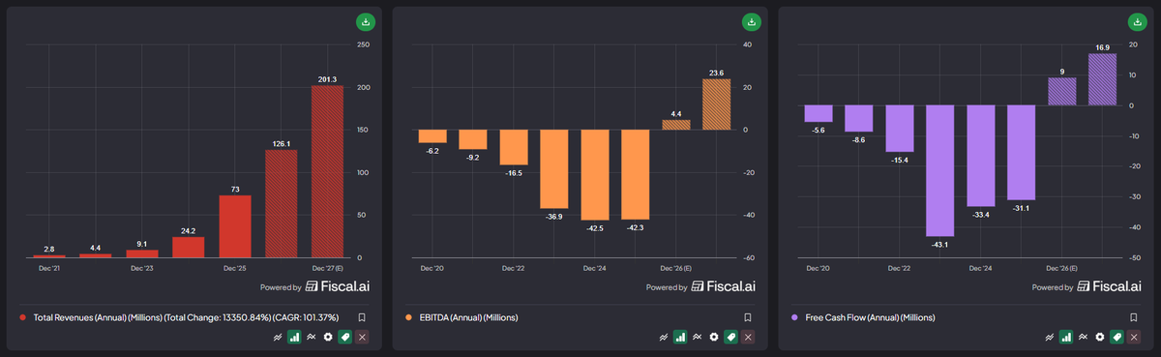1161x357 pixels.
Task: Select the 73 revenue bar
Action: [235, 226]
